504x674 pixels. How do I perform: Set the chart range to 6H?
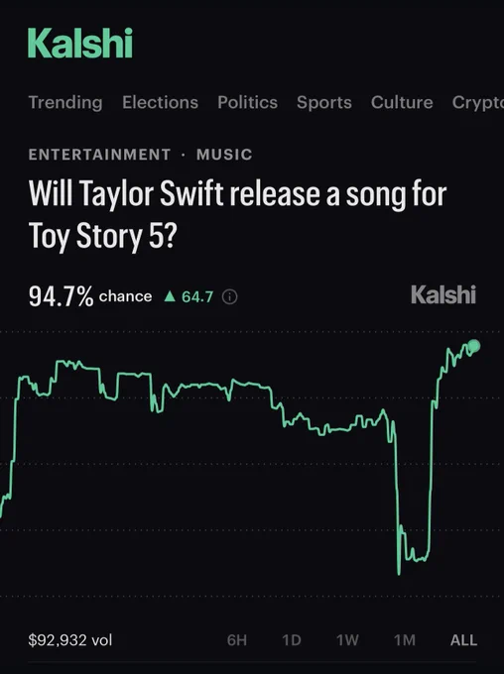tap(237, 640)
